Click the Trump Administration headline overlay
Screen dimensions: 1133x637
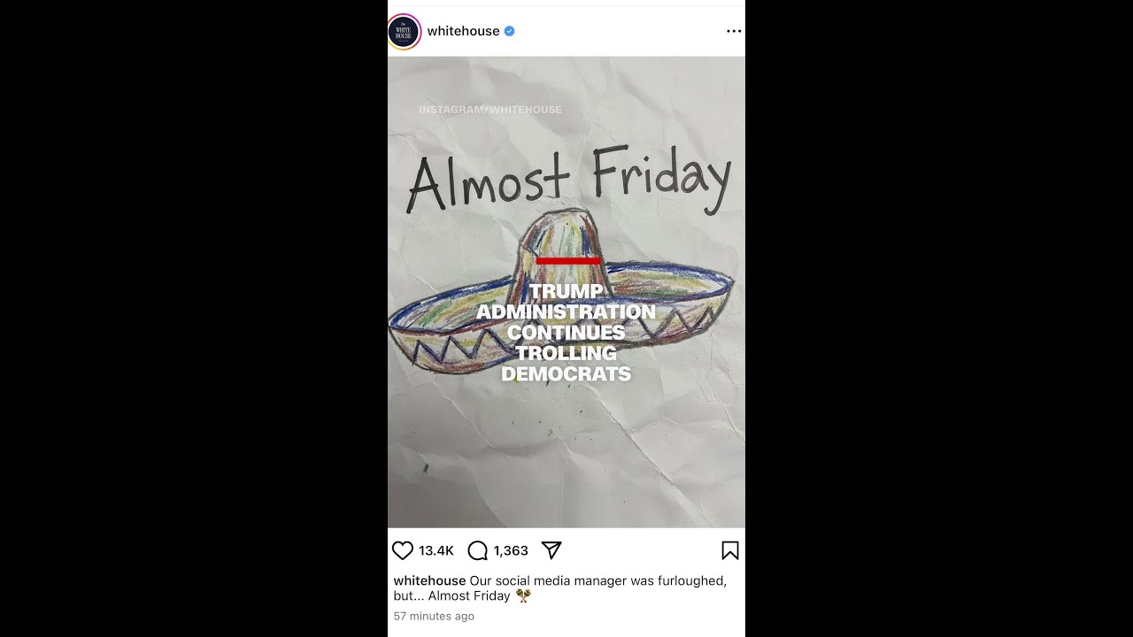[x=566, y=333]
